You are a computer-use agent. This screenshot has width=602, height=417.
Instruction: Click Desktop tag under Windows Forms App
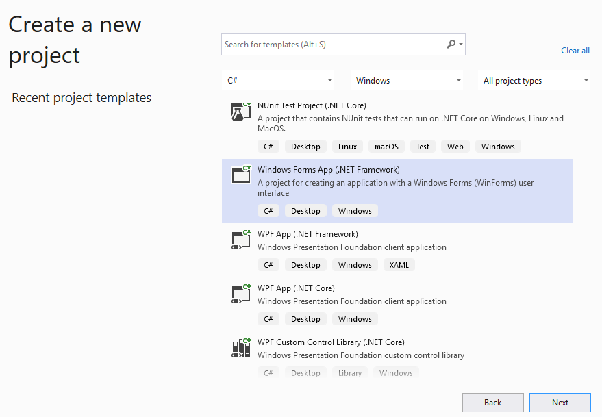[305, 211]
